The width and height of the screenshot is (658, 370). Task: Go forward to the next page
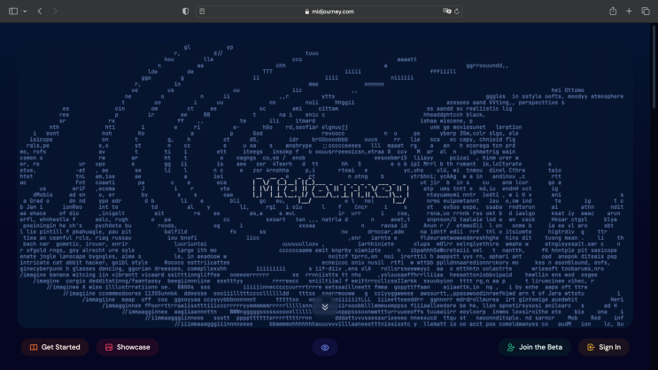click(55, 12)
